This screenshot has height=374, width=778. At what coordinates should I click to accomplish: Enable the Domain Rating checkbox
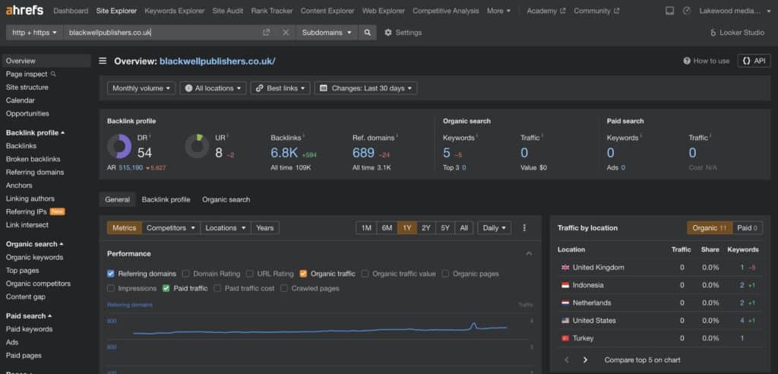(x=186, y=274)
